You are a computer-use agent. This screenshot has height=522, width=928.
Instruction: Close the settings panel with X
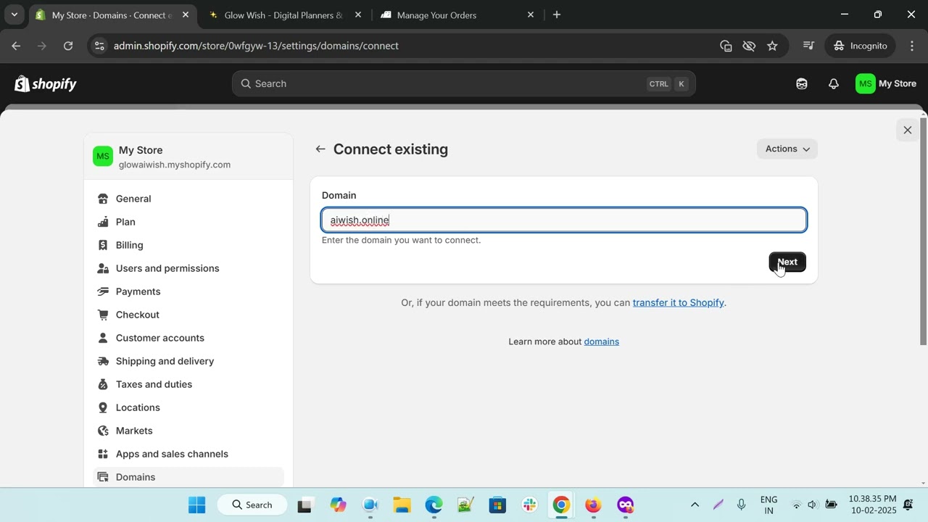click(x=908, y=130)
